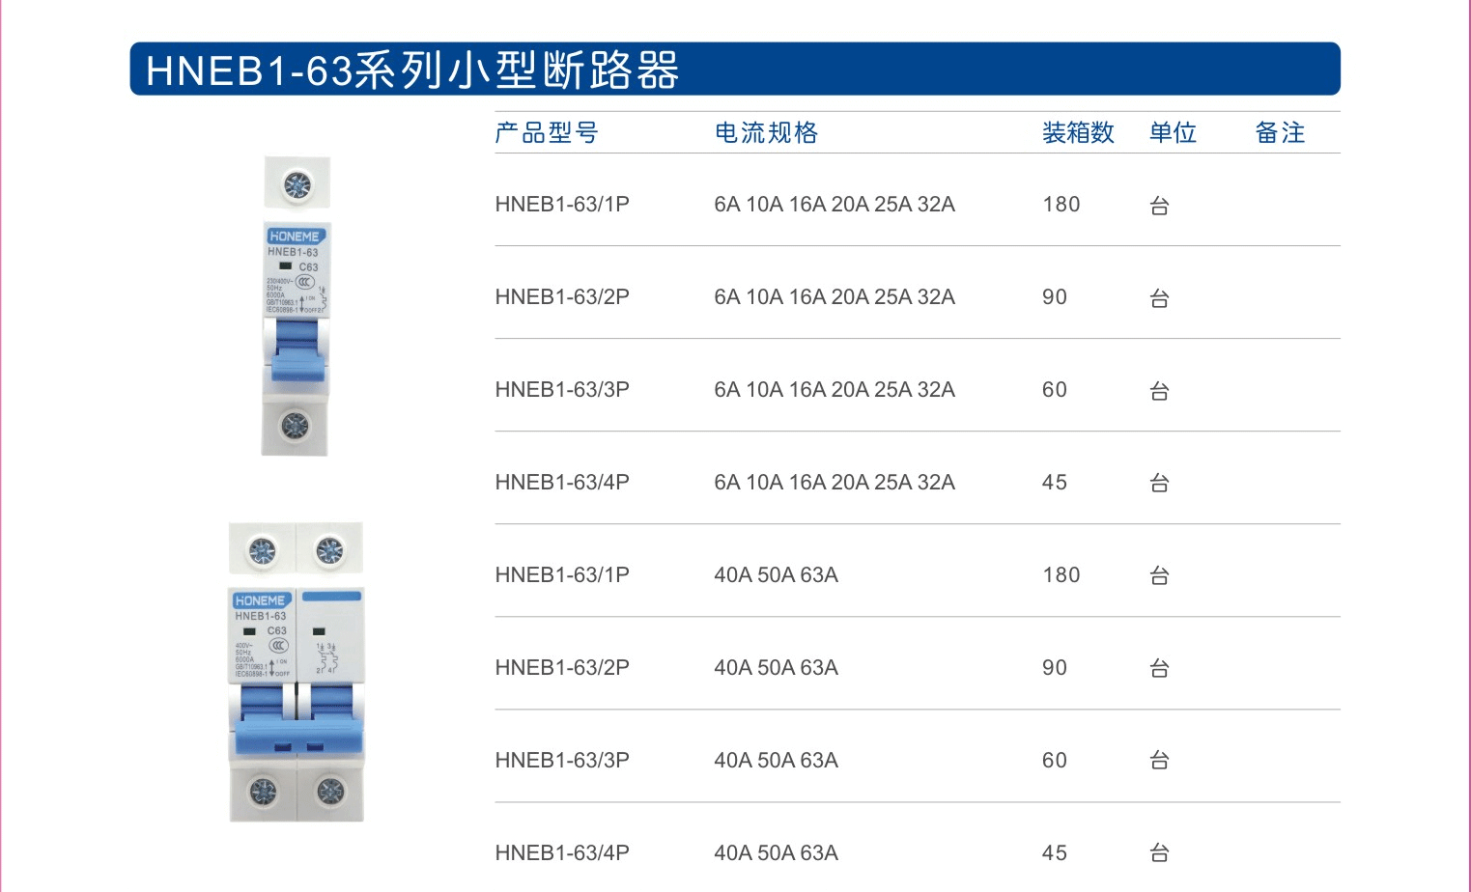Click quantity 45 in the 40A–63A 4P row
Image resolution: width=1471 pixels, height=892 pixels.
click(1055, 853)
